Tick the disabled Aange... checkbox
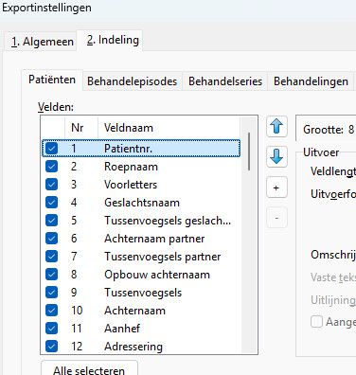The height and width of the screenshot is (375, 356). click(x=316, y=322)
